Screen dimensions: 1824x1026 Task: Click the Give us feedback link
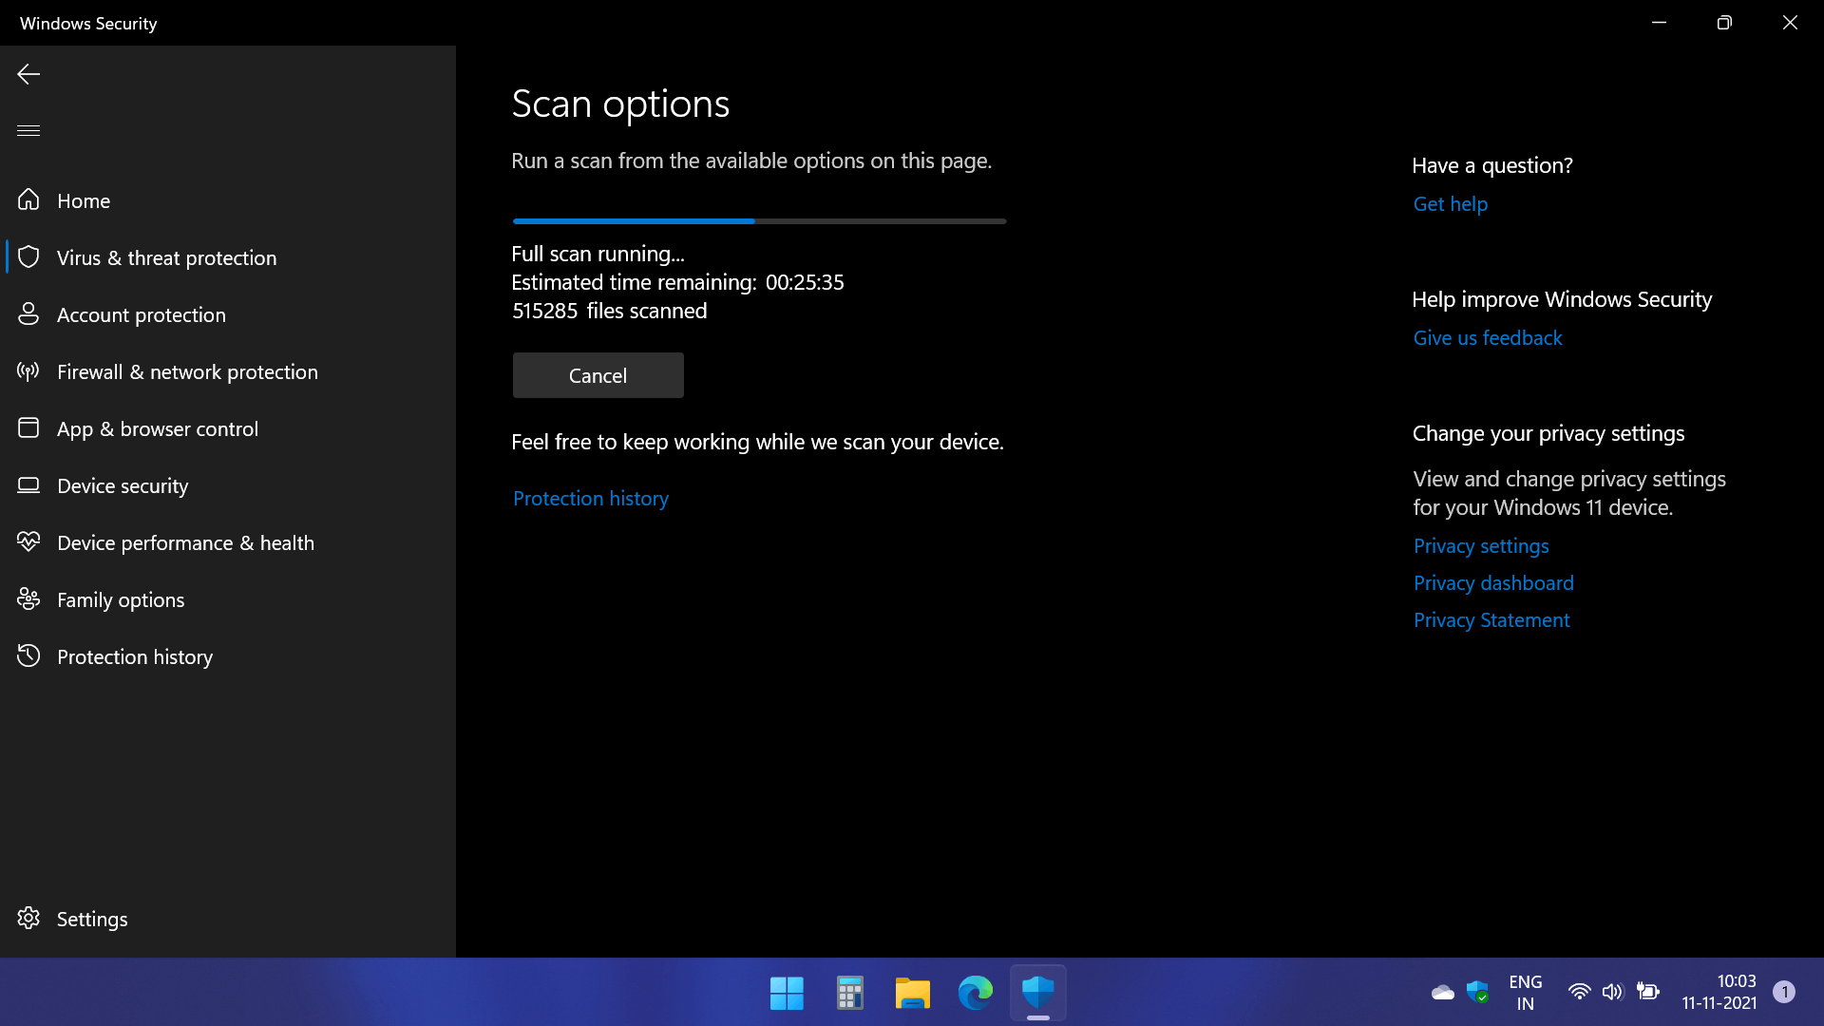[x=1487, y=337]
